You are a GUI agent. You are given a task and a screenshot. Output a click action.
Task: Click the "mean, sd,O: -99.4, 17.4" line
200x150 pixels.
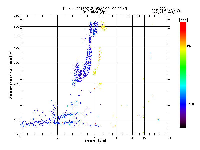166,10
